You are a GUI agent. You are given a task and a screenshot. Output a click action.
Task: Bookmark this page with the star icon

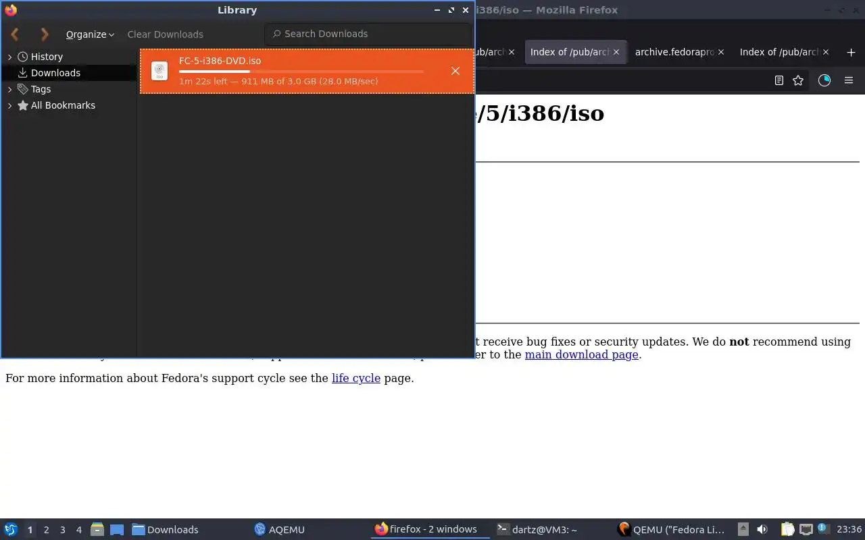coord(798,80)
